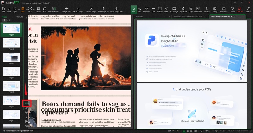Viewport: 253px width, 133px height.
Task: Click the language translate sidebar icon
Action: point(27,121)
